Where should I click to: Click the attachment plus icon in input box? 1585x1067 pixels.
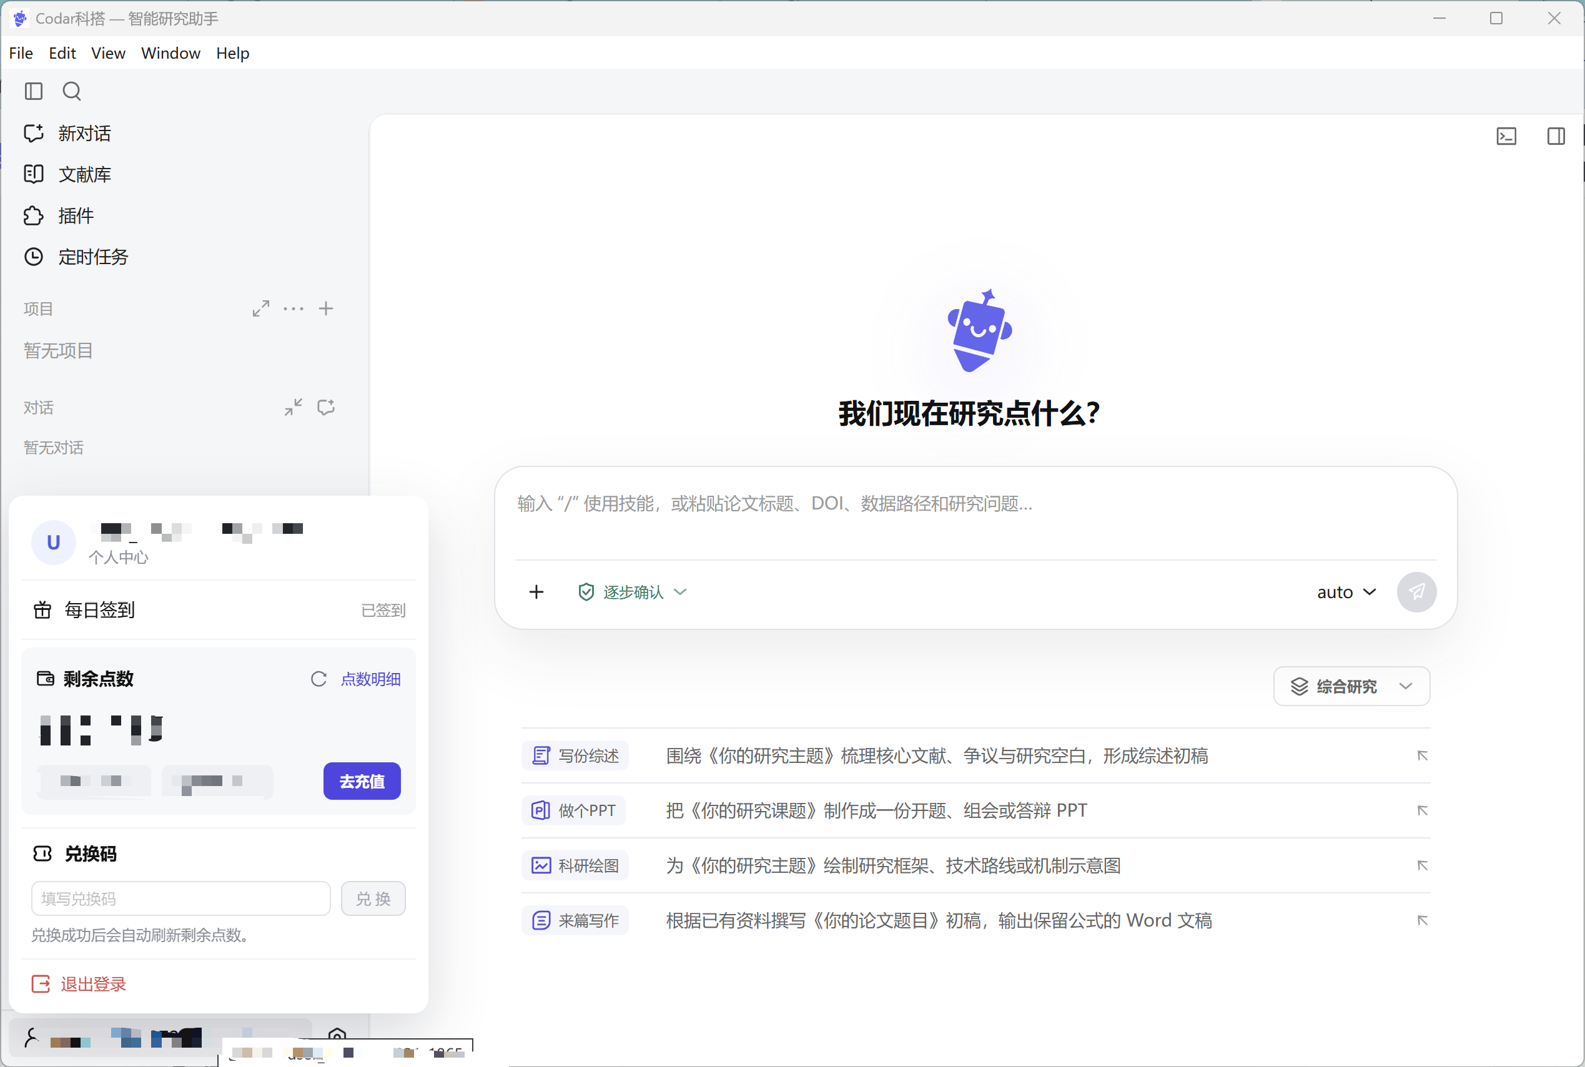pyautogui.click(x=536, y=592)
